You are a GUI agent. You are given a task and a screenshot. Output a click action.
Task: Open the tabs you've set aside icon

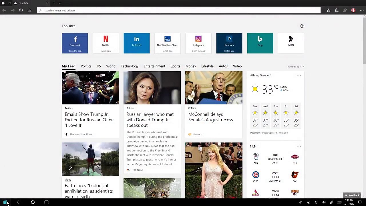[x=3, y=3]
